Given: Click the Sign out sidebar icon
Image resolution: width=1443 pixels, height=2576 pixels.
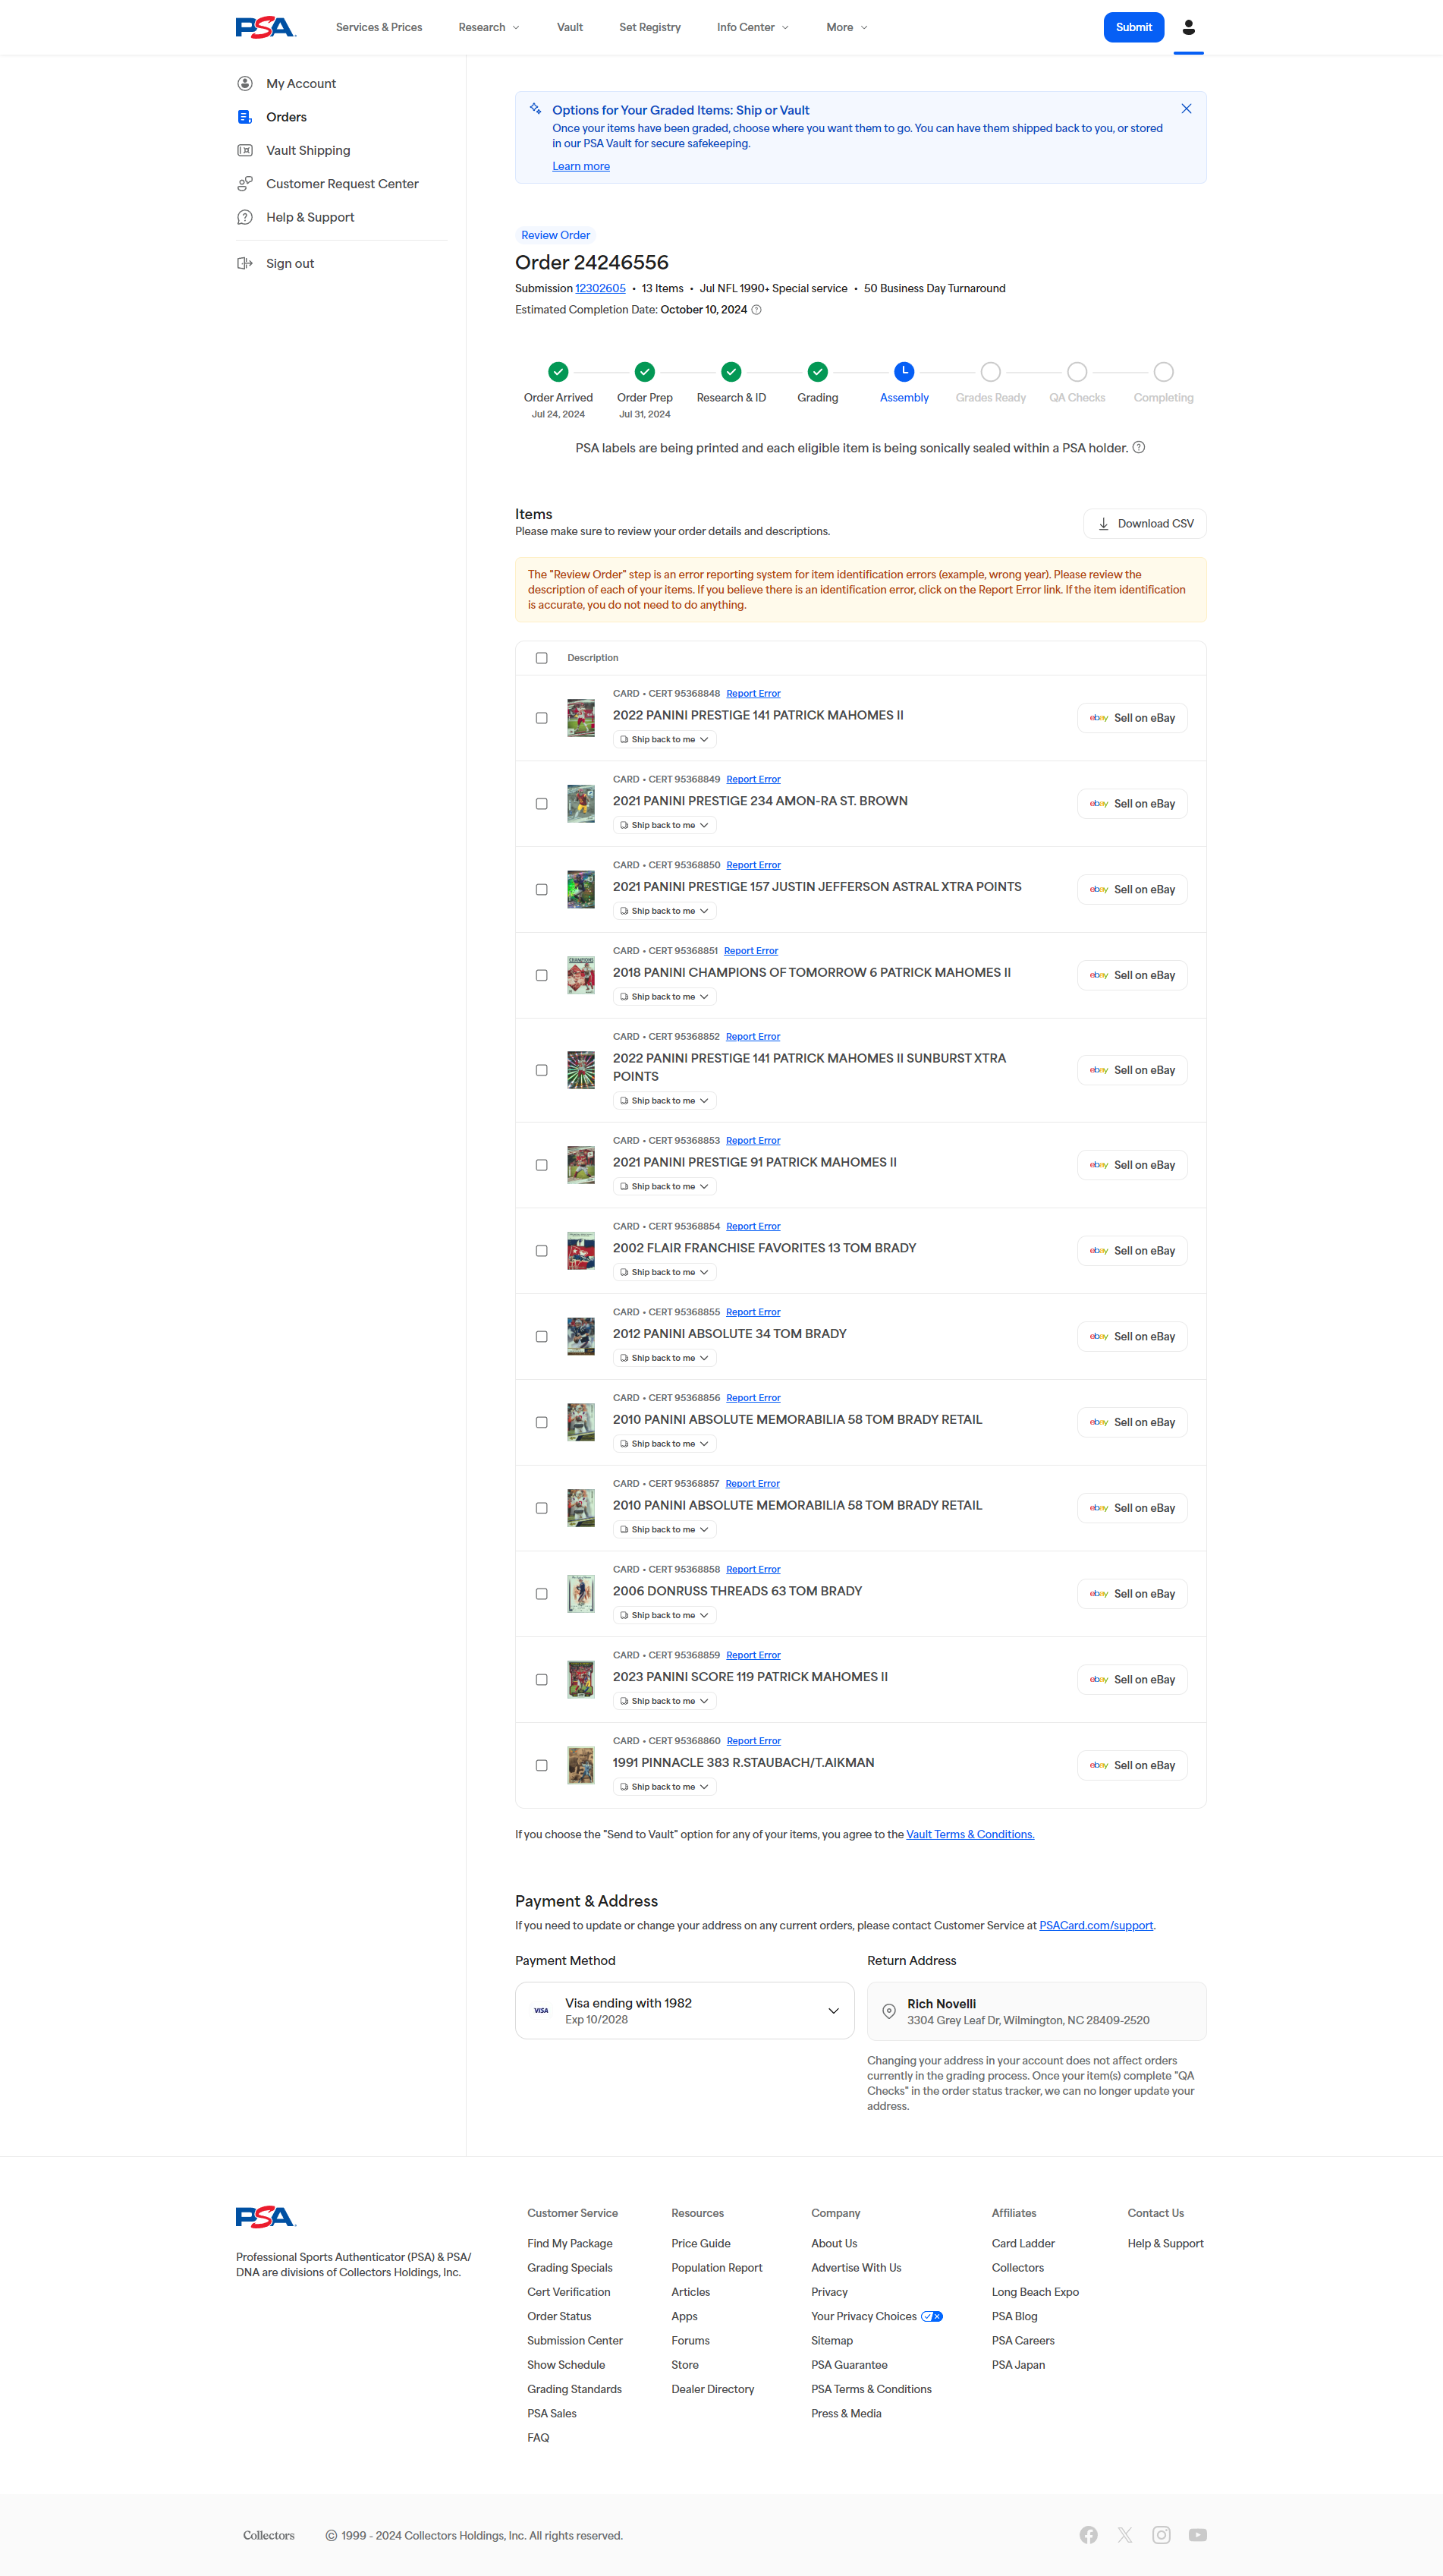Looking at the screenshot, I should click(245, 263).
